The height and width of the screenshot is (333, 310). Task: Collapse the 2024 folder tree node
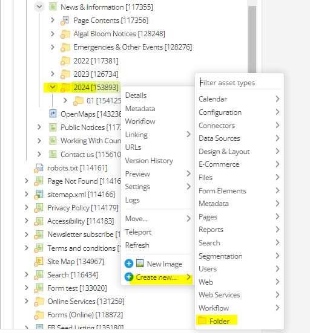53,87
